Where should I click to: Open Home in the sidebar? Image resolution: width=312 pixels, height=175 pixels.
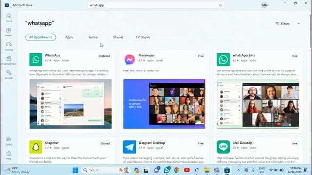(x=9, y=17)
